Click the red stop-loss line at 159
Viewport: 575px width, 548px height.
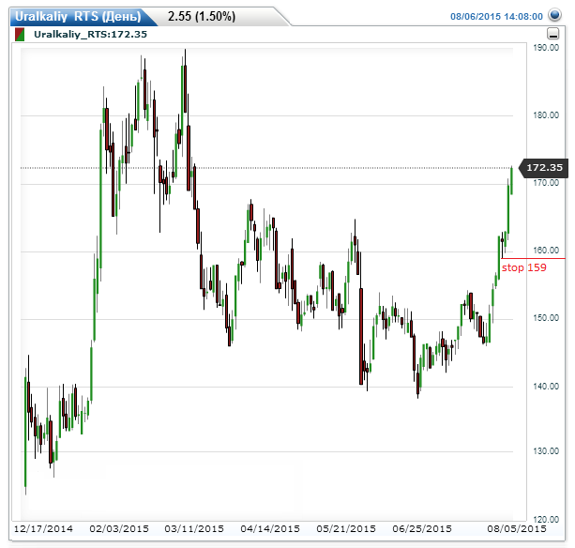533,259
